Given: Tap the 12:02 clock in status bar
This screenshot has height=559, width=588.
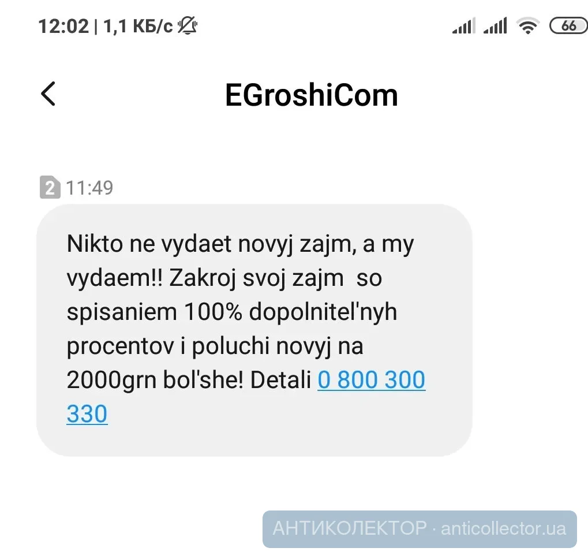Looking at the screenshot, I should [x=63, y=27].
